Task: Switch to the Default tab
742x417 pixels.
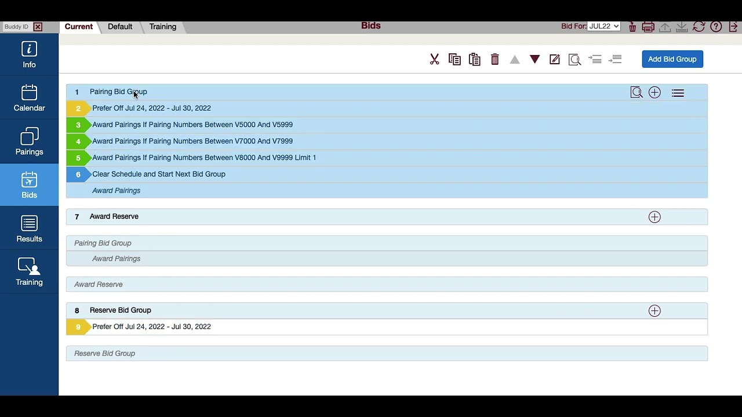Action: coord(120,27)
